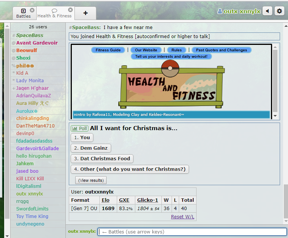Screen dimensions: 288x238
Task: Click user list scrollbar up arrow
Action: 7,26
